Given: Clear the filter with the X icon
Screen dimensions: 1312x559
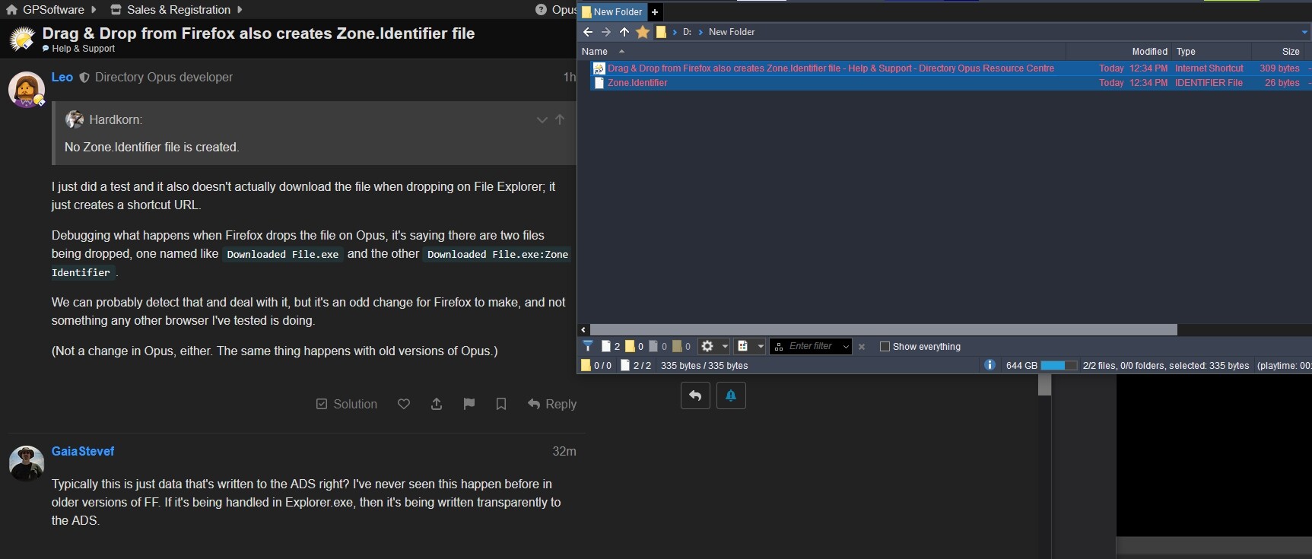Looking at the screenshot, I should pyautogui.click(x=861, y=347).
